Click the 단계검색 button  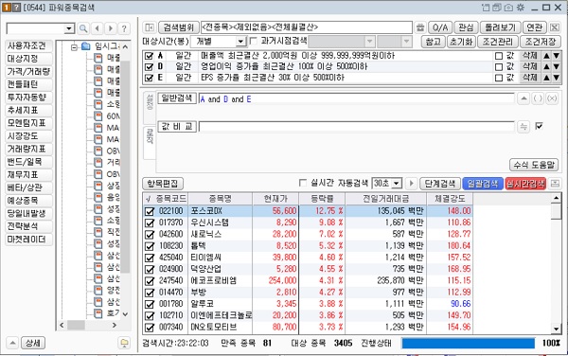(x=440, y=184)
